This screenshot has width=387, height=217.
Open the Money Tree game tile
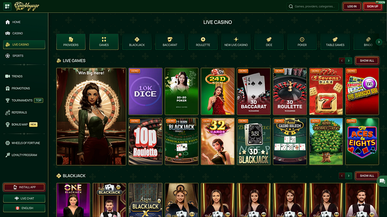click(x=326, y=141)
